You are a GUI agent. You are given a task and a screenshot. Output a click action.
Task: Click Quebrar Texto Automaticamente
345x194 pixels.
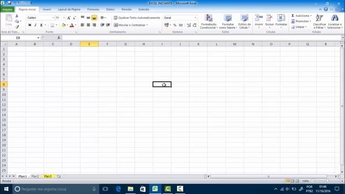pyautogui.click(x=137, y=18)
